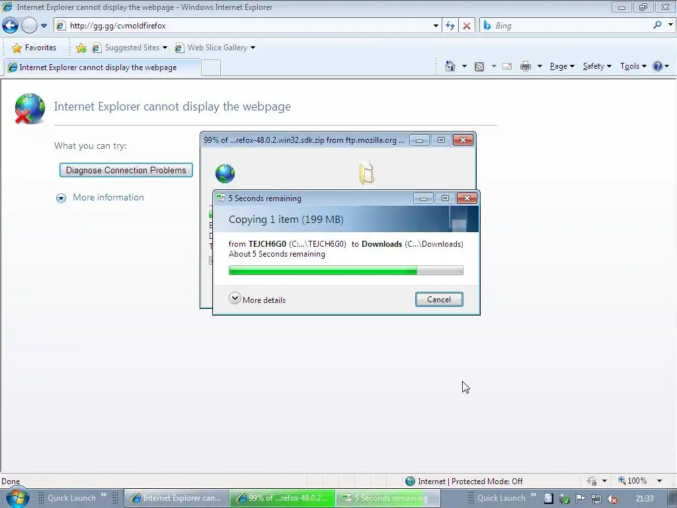Switch to Internet Explorer taskbar button
The image size is (677, 508).
click(177, 498)
